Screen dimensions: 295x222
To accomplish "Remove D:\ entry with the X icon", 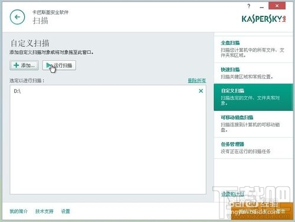I will tap(201, 91).
